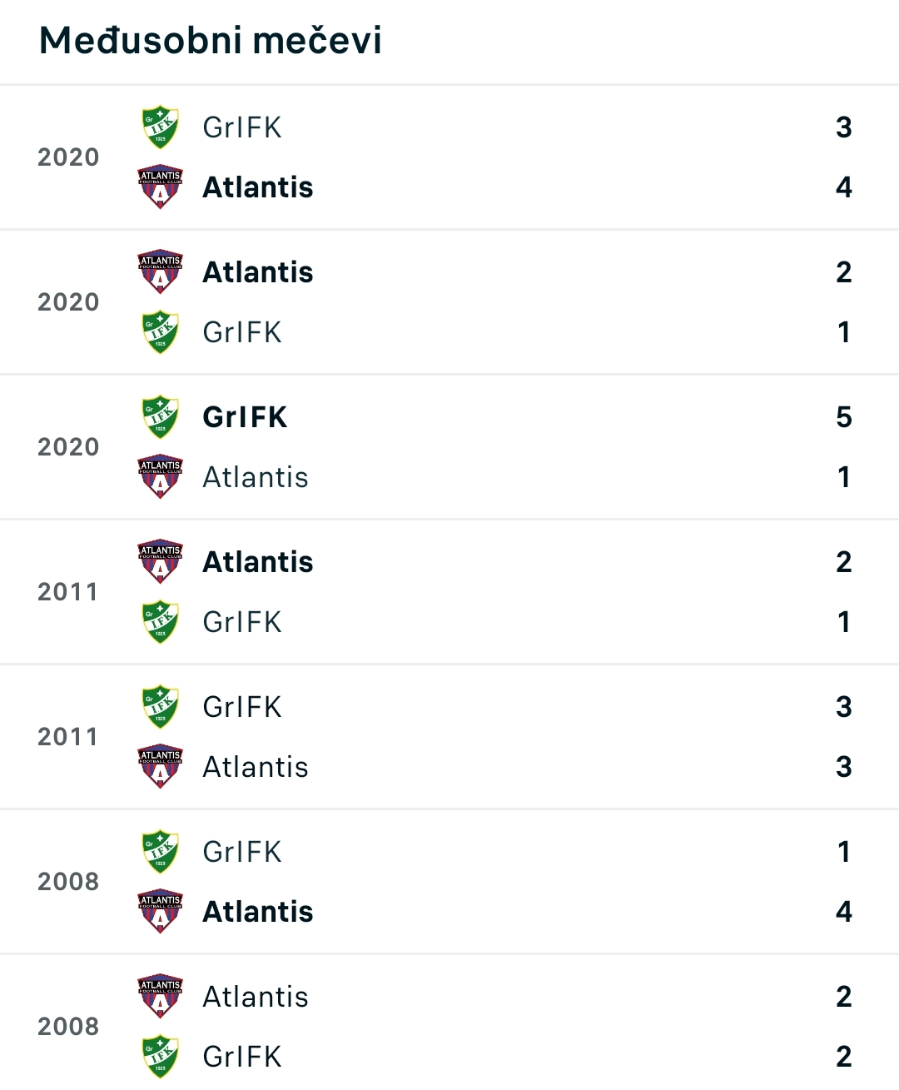
Task: Select 2020 year label of first match
Action: [x=68, y=157]
